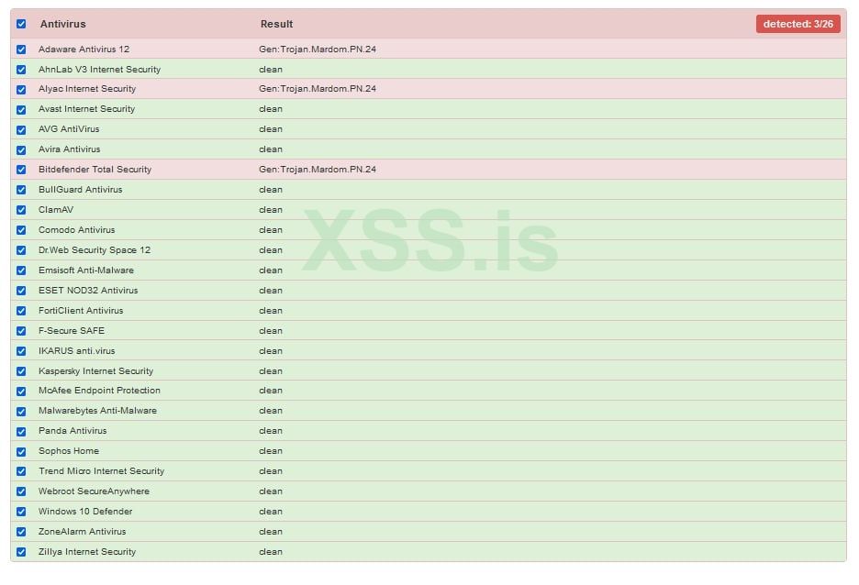The height and width of the screenshot is (585, 859).
Task: Disable the Windows 10 Defender checkbox
Action: point(21,512)
